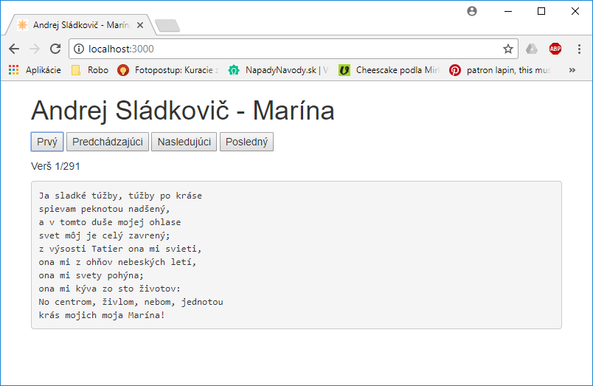Open the Google Drive extension icon

(532, 49)
